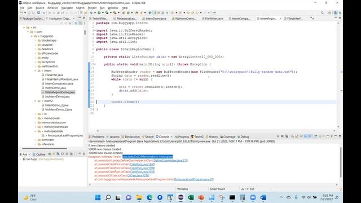361x203 pixels.
Task: Collapse the intern2 package folder
Action: pos(36,101)
